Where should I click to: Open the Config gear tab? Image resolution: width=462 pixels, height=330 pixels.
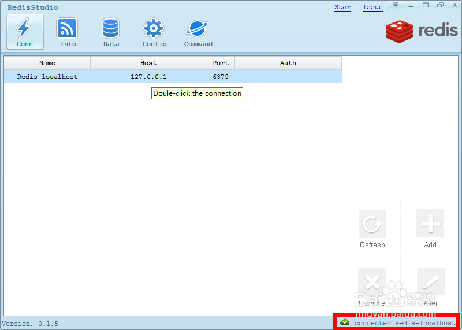(154, 32)
